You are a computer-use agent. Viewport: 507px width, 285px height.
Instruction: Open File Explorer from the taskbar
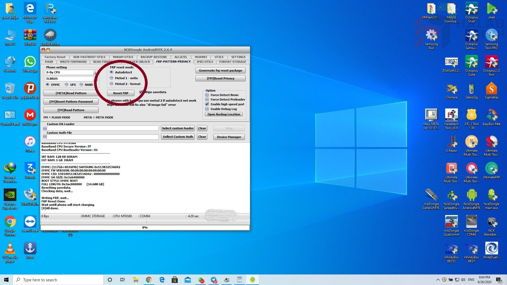pyautogui.click(x=136, y=280)
